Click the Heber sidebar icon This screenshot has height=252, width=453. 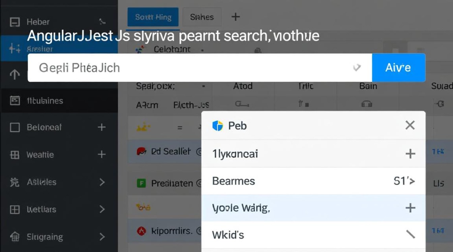(x=15, y=22)
